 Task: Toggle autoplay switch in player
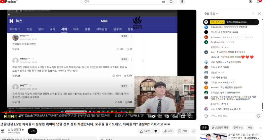coord(153,116)
